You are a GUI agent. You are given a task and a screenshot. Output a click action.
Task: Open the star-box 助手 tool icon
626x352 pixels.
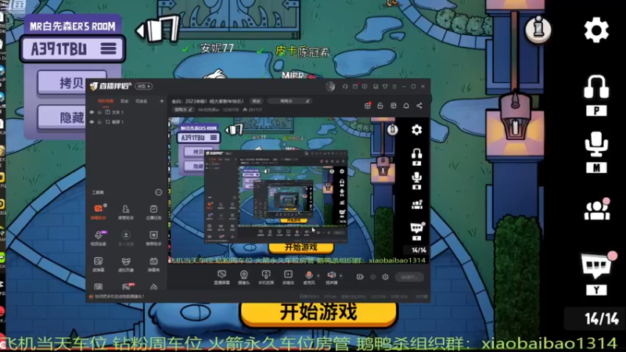click(x=153, y=238)
